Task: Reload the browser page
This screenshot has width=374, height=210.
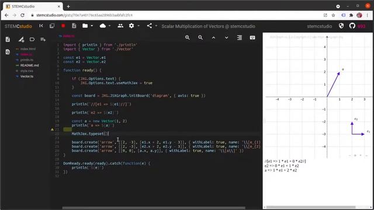Action: click(x=22, y=15)
